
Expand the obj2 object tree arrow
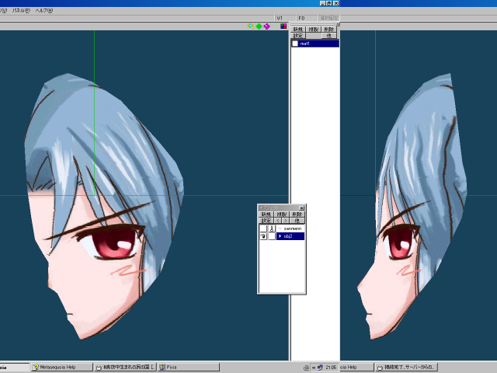[280, 236]
